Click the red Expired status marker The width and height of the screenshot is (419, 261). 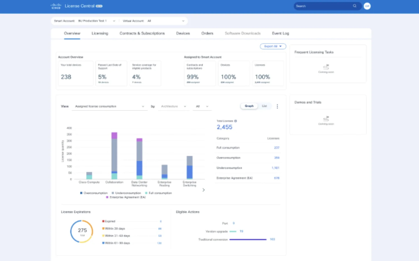pos(103,221)
